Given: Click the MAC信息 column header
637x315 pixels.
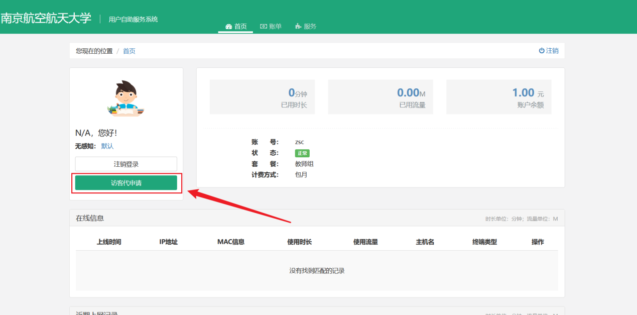Looking at the screenshot, I should pos(231,242).
